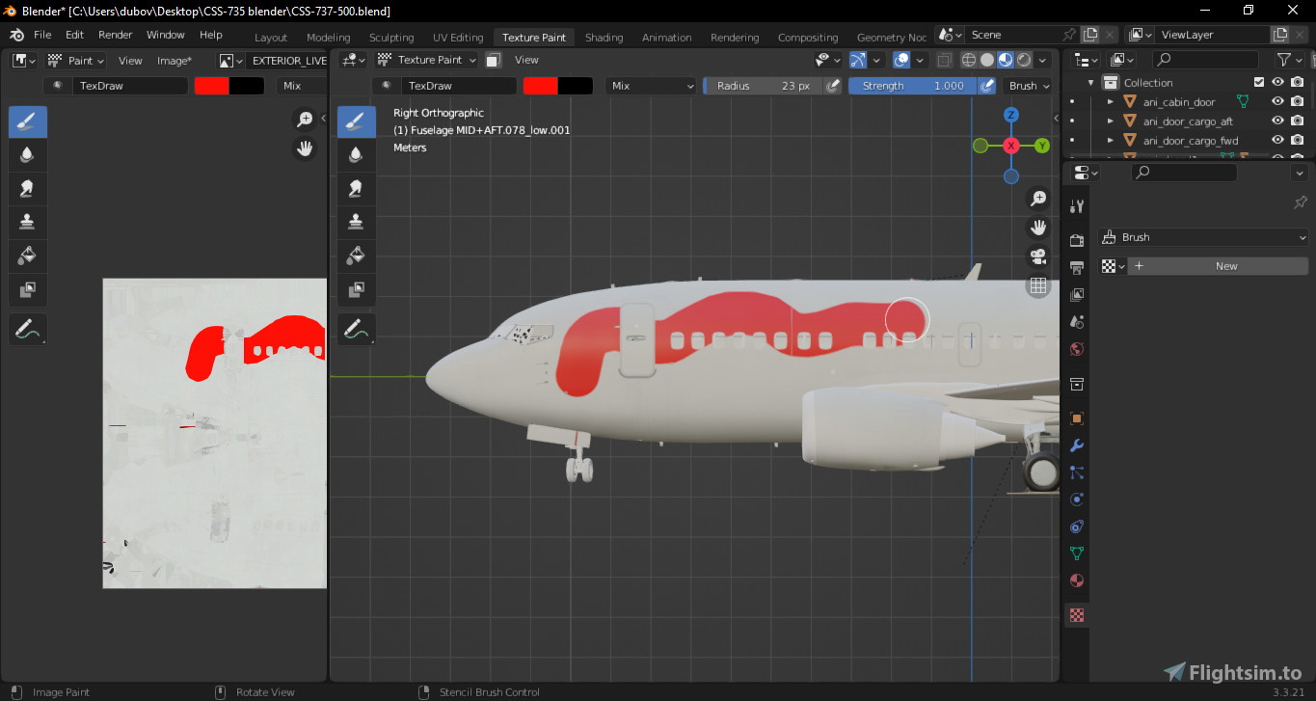Select the Soften brush tool
Viewport: 1316px width, 701px height.
pyautogui.click(x=356, y=154)
